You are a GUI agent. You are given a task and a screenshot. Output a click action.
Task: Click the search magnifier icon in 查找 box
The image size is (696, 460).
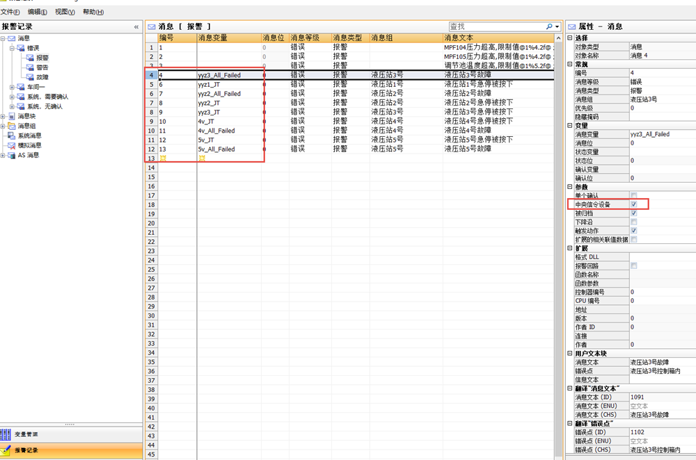tap(549, 26)
